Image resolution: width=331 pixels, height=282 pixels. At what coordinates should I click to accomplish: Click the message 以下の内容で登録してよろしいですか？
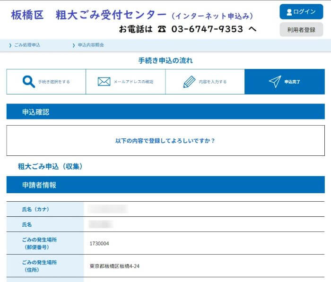pos(165,141)
